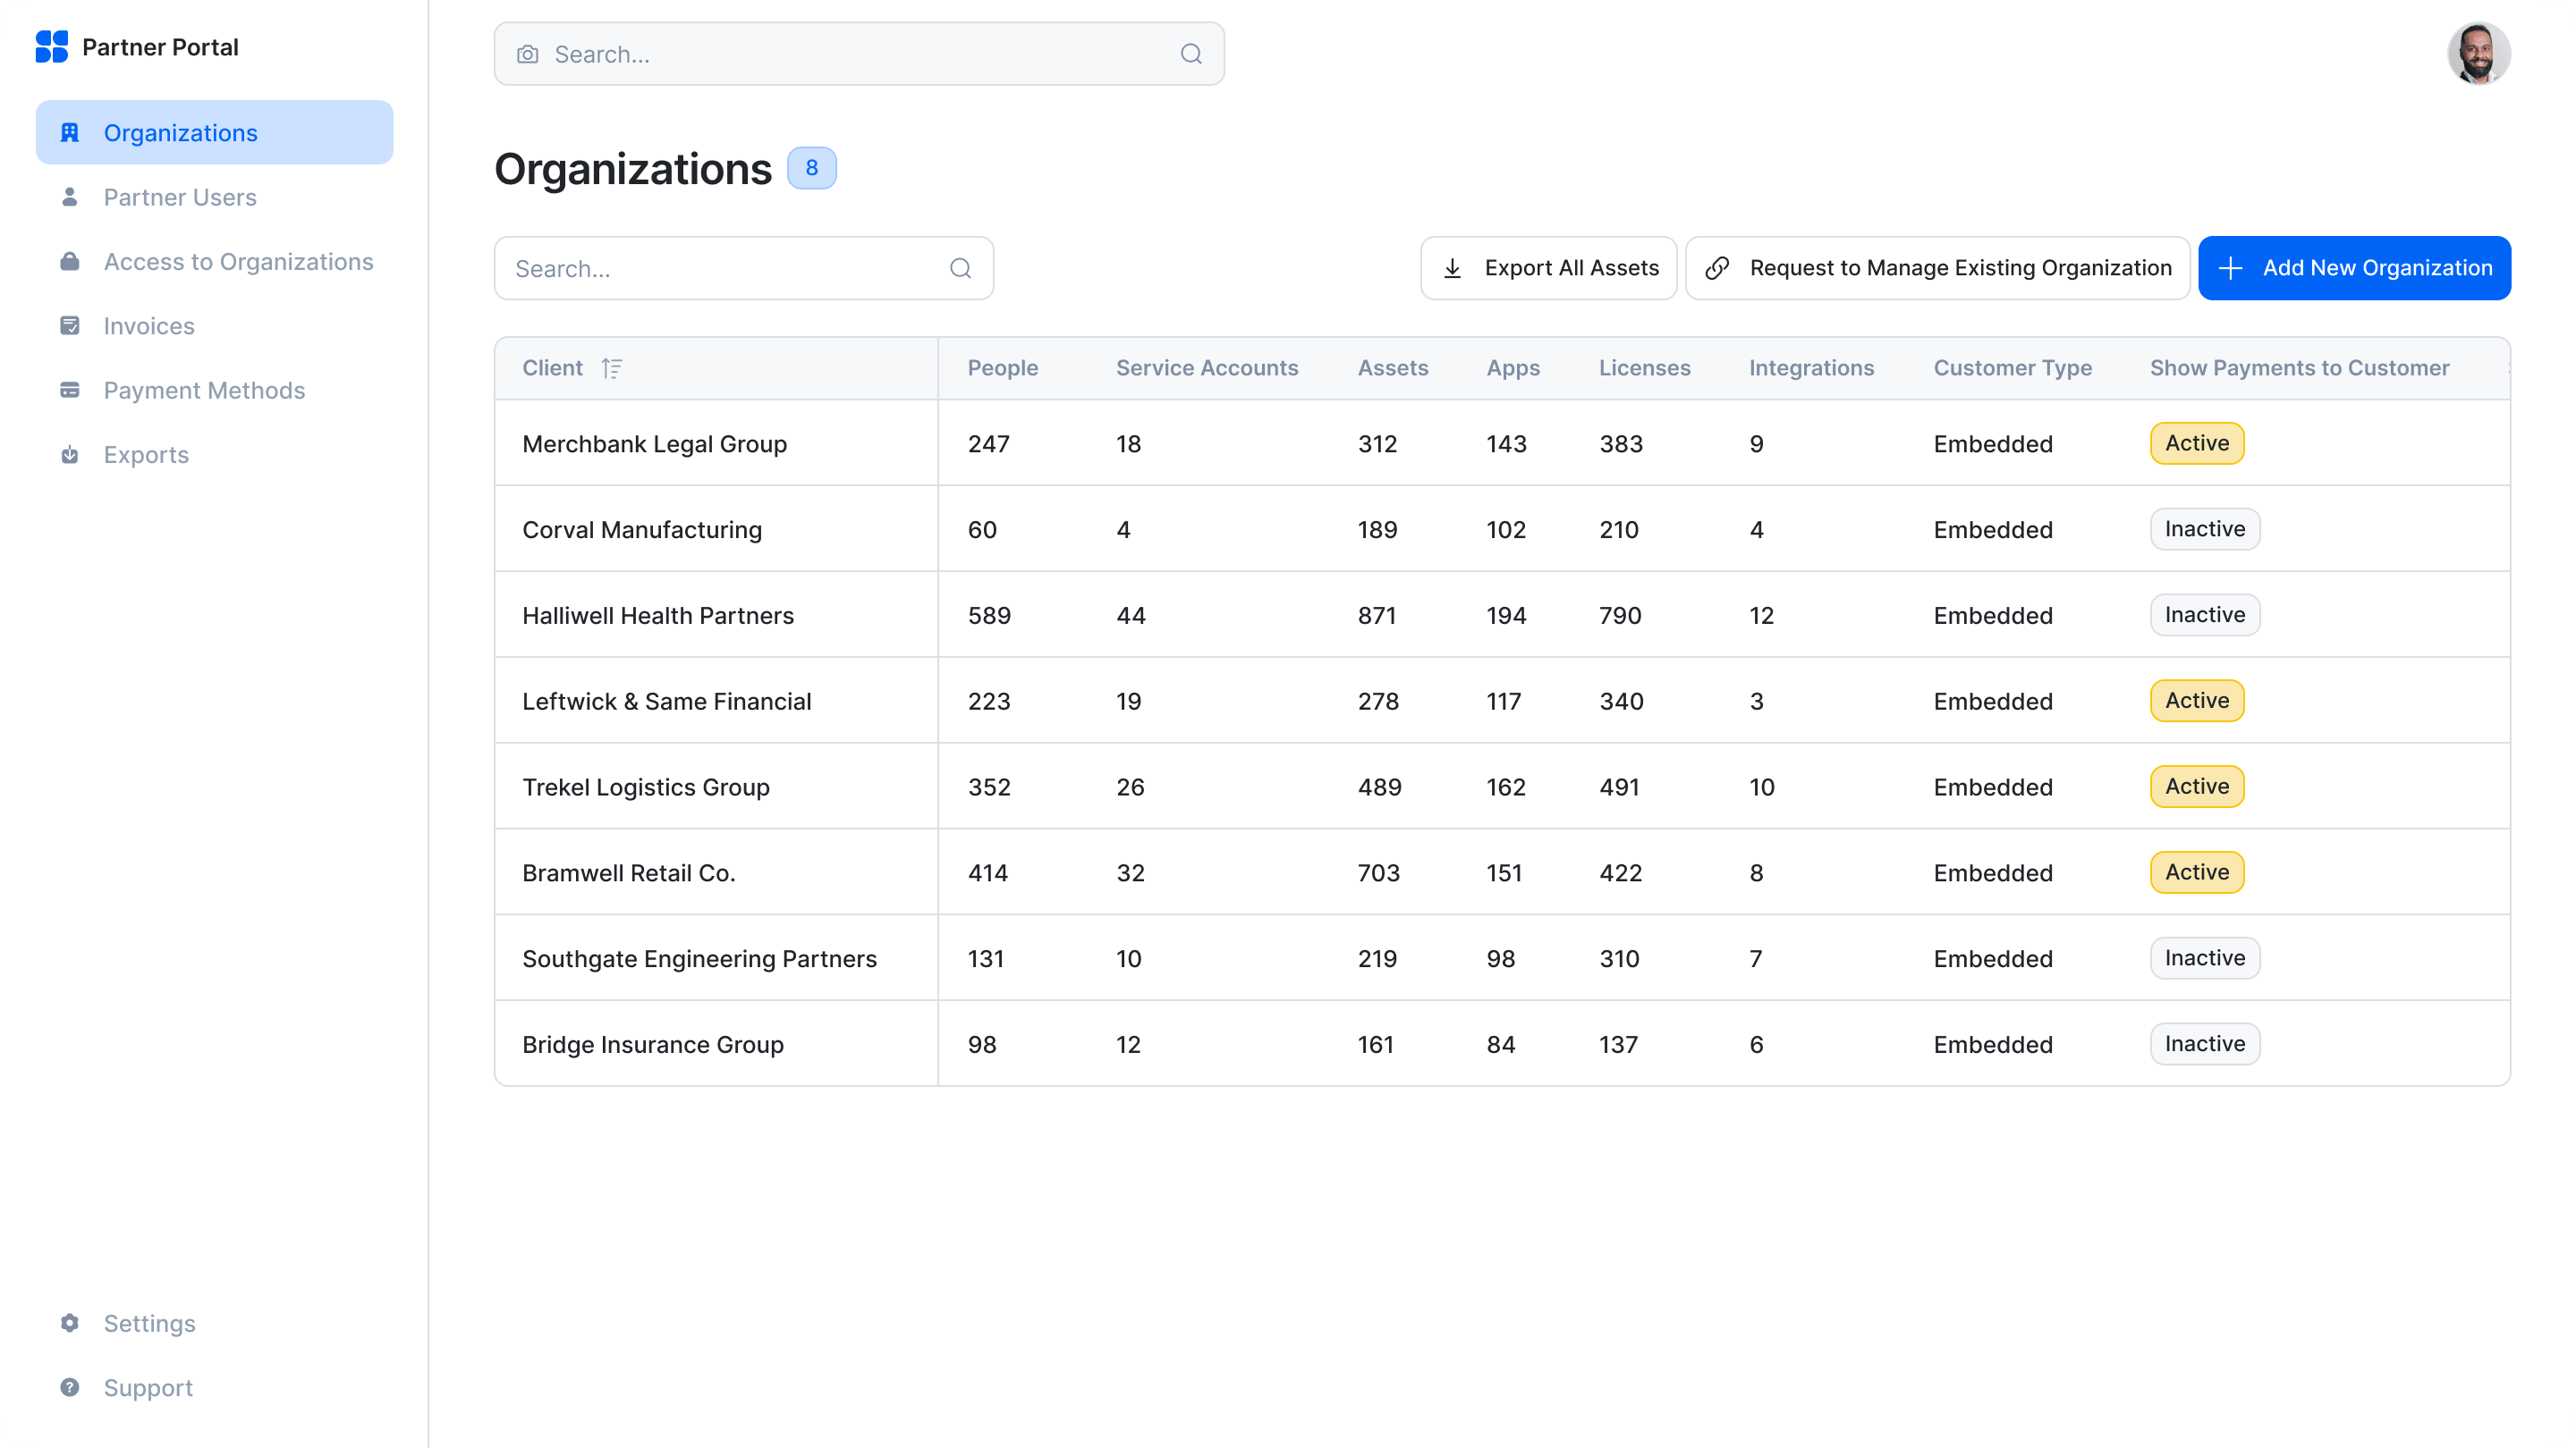Click the Support question mark icon
Viewport: 2576px width, 1448px height.
coord(70,1387)
